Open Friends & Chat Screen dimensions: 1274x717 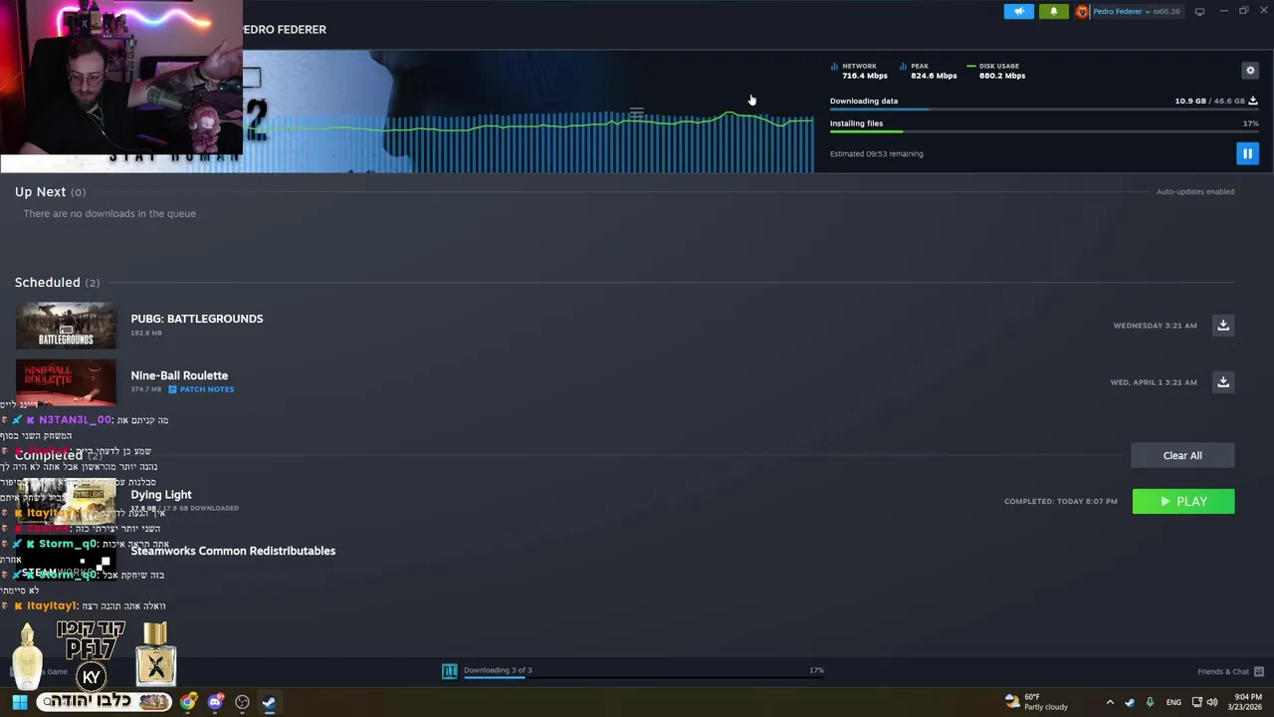1223,671
